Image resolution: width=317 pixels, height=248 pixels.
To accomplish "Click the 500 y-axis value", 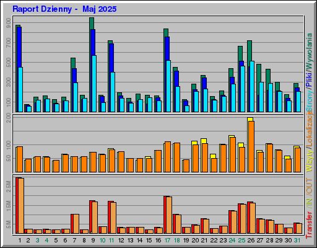I will [9, 63].
